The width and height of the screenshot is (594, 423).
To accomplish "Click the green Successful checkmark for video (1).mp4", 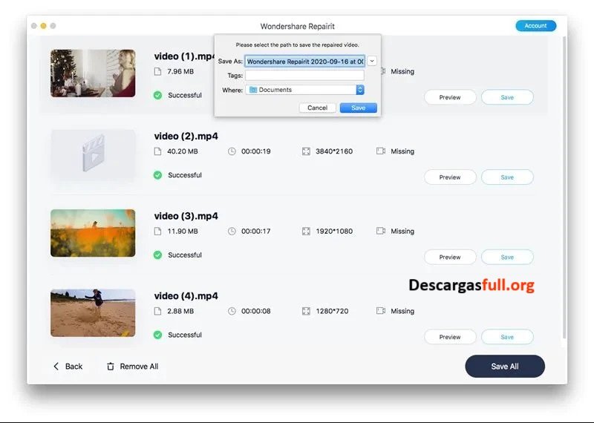I will coord(157,96).
